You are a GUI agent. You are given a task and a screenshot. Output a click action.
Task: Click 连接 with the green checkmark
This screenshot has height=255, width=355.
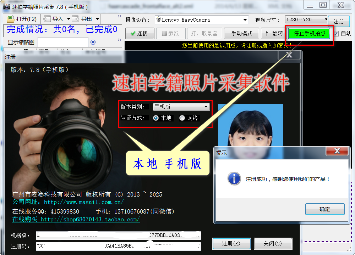(140, 33)
